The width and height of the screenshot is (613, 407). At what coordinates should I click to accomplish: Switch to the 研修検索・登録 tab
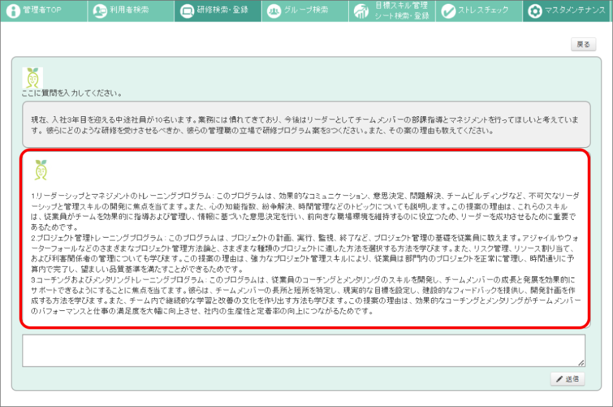coord(218,11)
